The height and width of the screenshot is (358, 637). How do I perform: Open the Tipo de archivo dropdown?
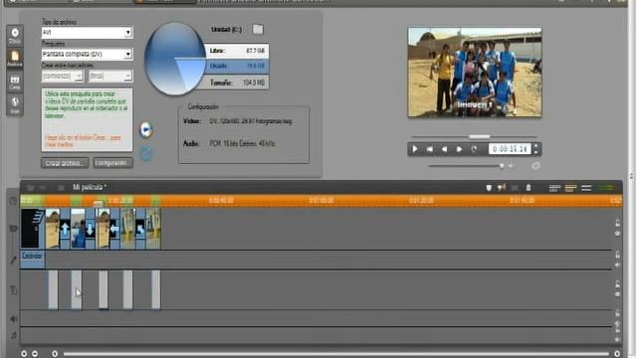[x=87, y=32]
